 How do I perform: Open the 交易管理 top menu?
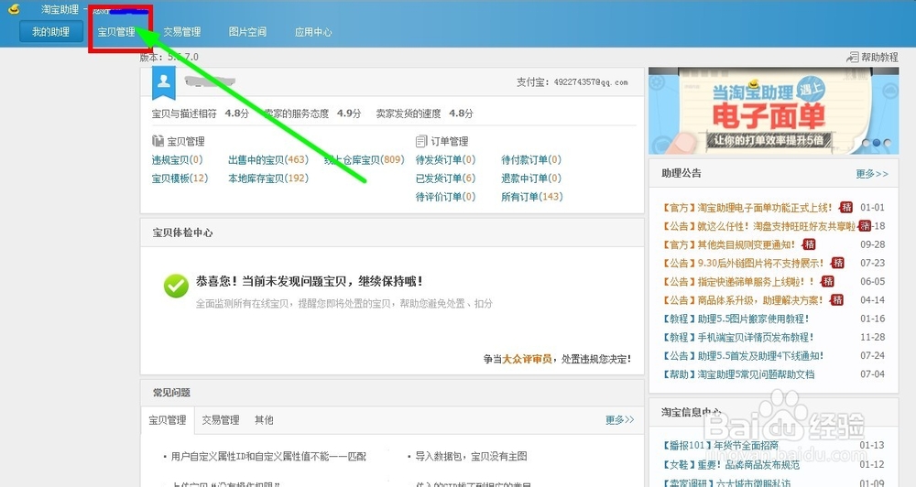tap(181, 32)
